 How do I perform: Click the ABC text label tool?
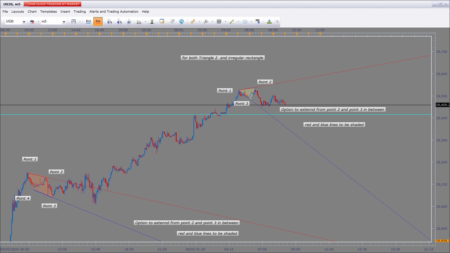tap(258, 21)
